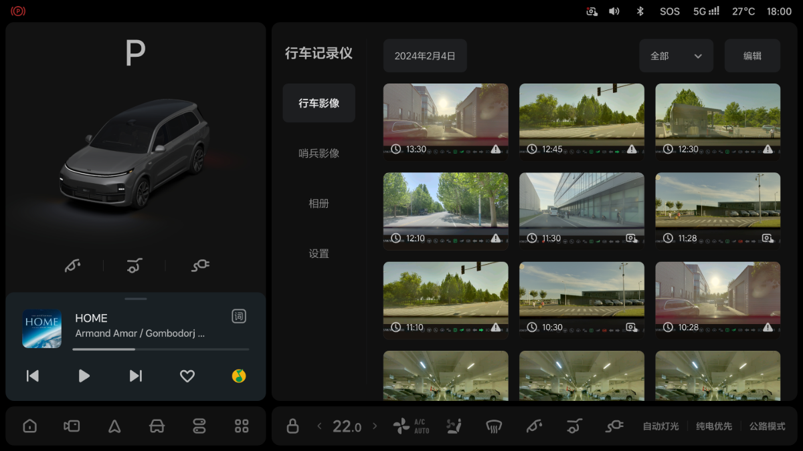Click the key icon in the climate bar
The width and height of the screenshot is (803, 451).
pos(534,426)
